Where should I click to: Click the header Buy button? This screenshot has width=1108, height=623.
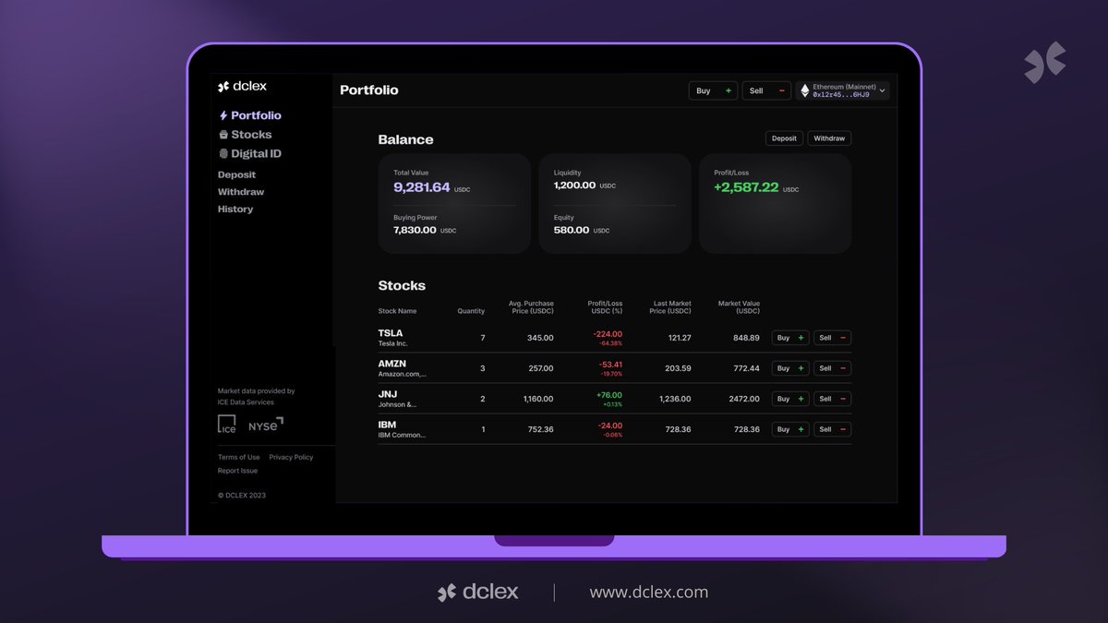point(713,90)
